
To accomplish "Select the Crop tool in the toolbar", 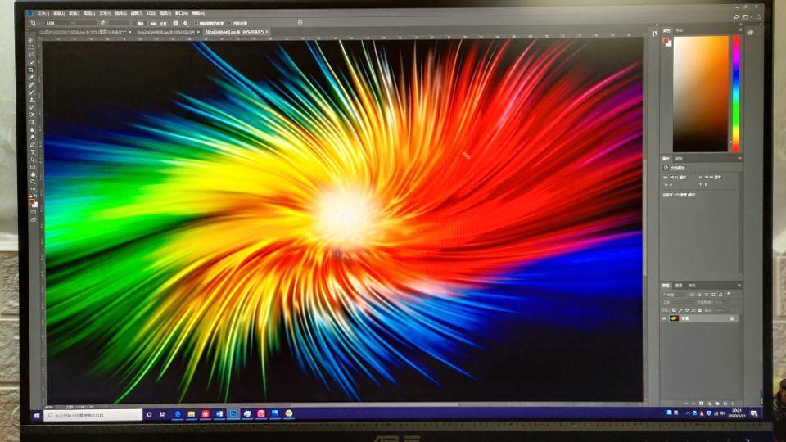I will (x=31, y=70).
